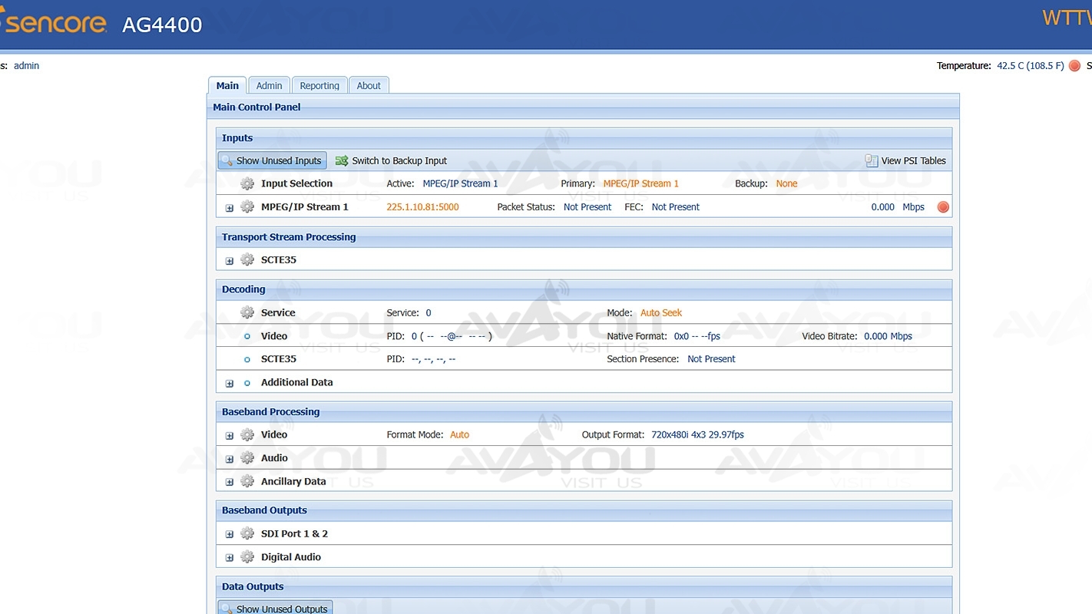Expand the Digital Audio output row
Image resolution: width=1092 pixels, height=614 pixels.
coord(230,558)
